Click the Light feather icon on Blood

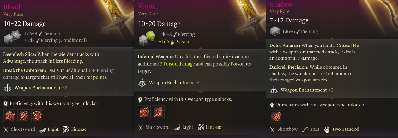(x=42, y=129)
